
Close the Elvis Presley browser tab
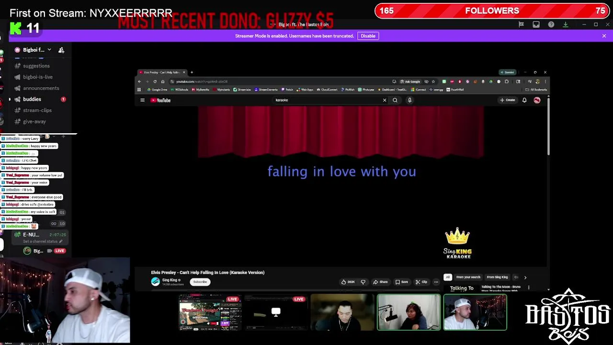(x=183, y=72)
